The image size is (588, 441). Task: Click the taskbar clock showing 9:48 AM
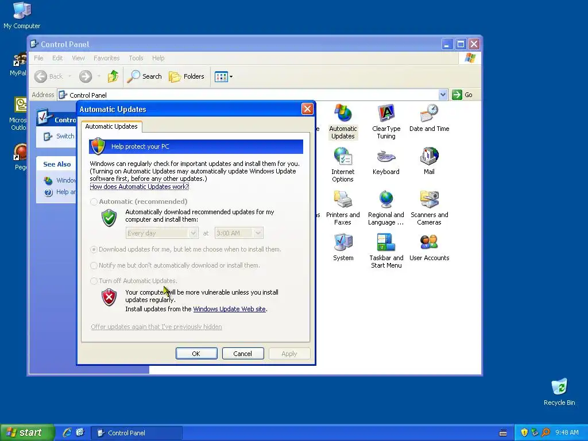click(x=567, y=432)
